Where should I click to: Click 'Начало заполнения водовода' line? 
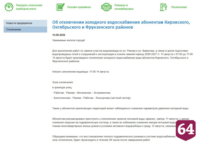[81, 72]
